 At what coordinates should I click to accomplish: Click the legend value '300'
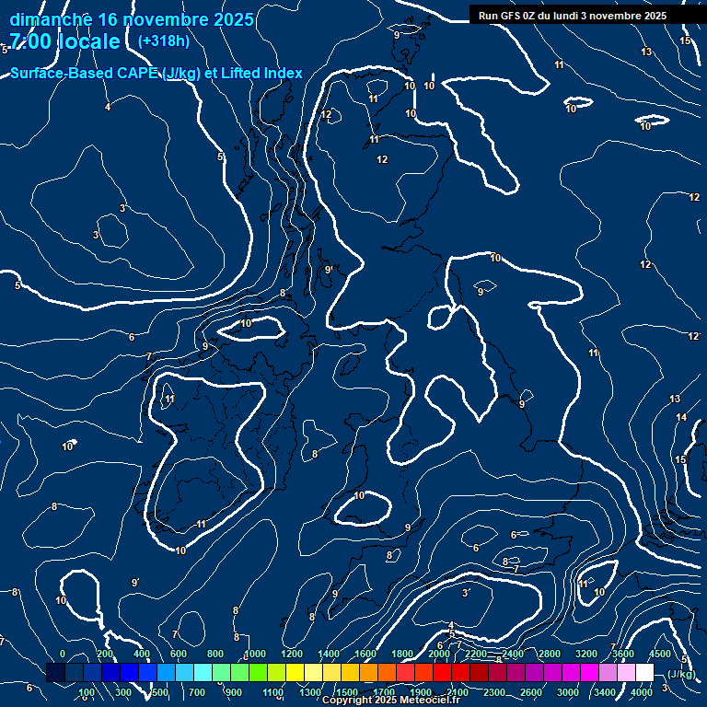pos(123,692)
